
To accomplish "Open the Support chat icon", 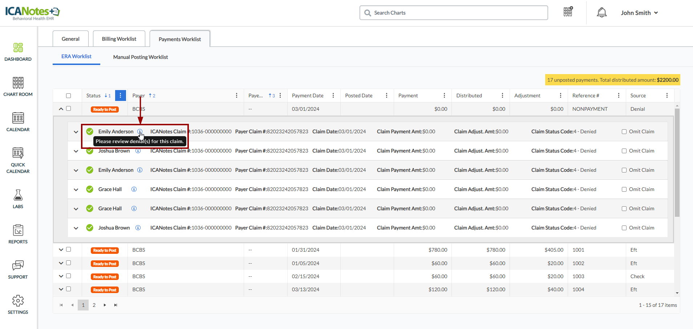I will 18,269.
